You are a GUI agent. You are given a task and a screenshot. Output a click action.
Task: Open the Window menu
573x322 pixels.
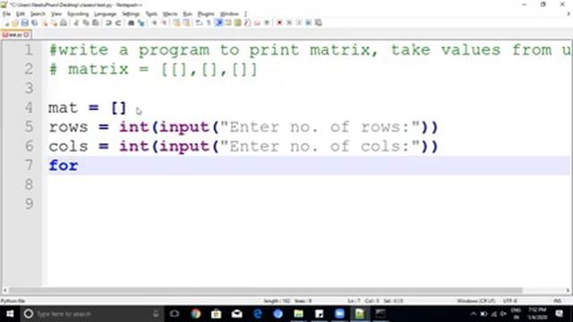click(x=229, y=14)
